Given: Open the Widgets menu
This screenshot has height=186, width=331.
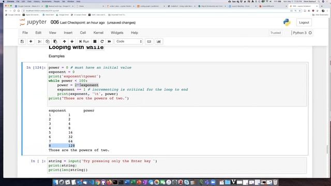Looking at the screenshot, I should (x=117, y=33).
